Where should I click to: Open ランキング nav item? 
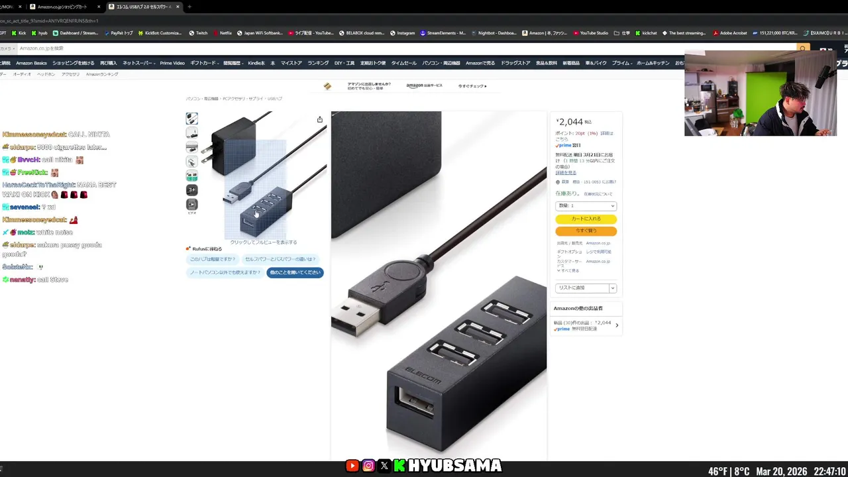coord(318,63)
